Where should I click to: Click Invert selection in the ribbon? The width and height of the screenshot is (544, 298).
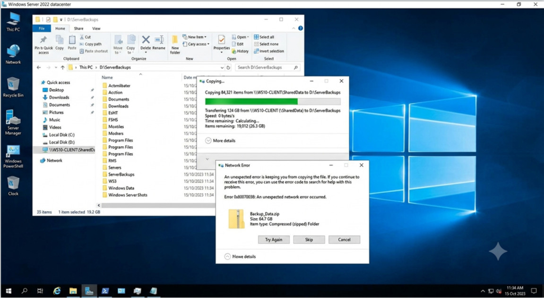pyautogui.click(x=269, y=51)
